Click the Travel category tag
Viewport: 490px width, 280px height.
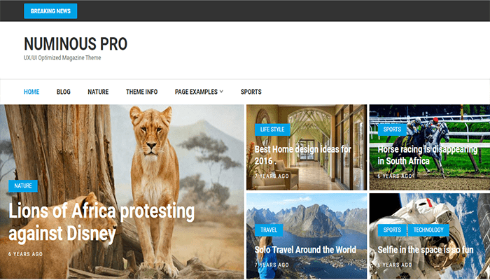269,230
